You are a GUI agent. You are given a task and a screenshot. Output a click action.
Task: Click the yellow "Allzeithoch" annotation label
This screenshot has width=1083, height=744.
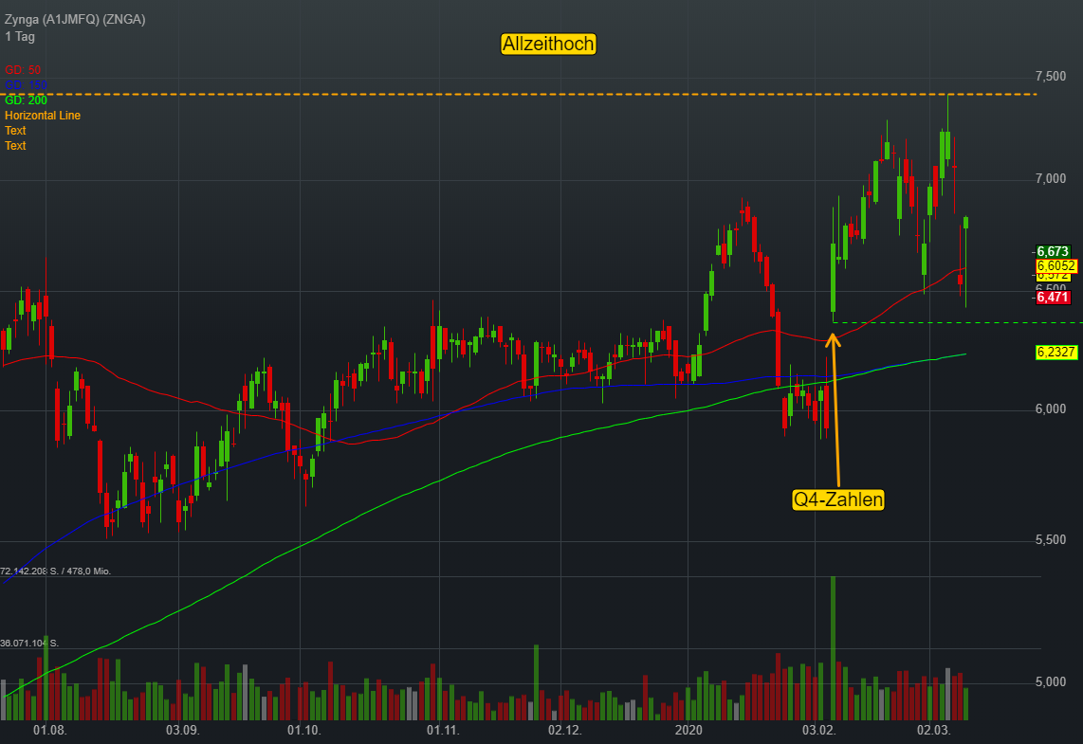(548, 45)
